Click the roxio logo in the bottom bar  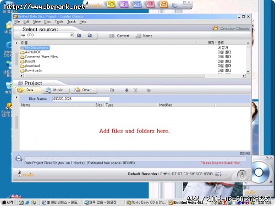26,174
